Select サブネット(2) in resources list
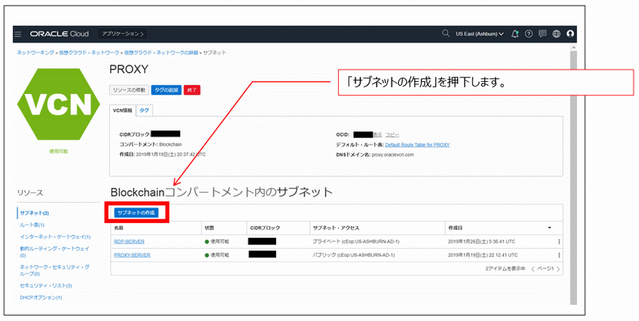Image resolution: width=639 pixels, height=321 pixels. tap(35, 213)
